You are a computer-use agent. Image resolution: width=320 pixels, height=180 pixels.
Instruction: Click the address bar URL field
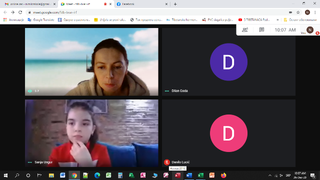coord(159,12)
